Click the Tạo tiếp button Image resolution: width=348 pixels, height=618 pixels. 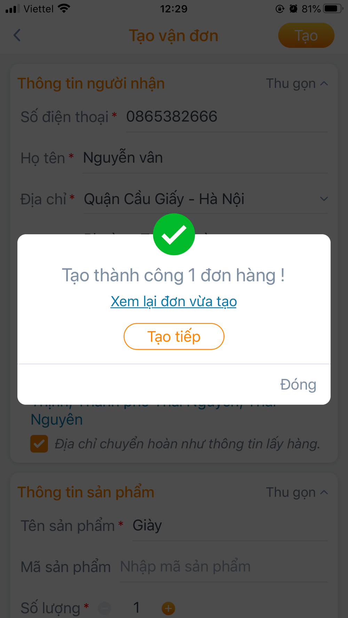pyautogui.click(x=174, y=336)
